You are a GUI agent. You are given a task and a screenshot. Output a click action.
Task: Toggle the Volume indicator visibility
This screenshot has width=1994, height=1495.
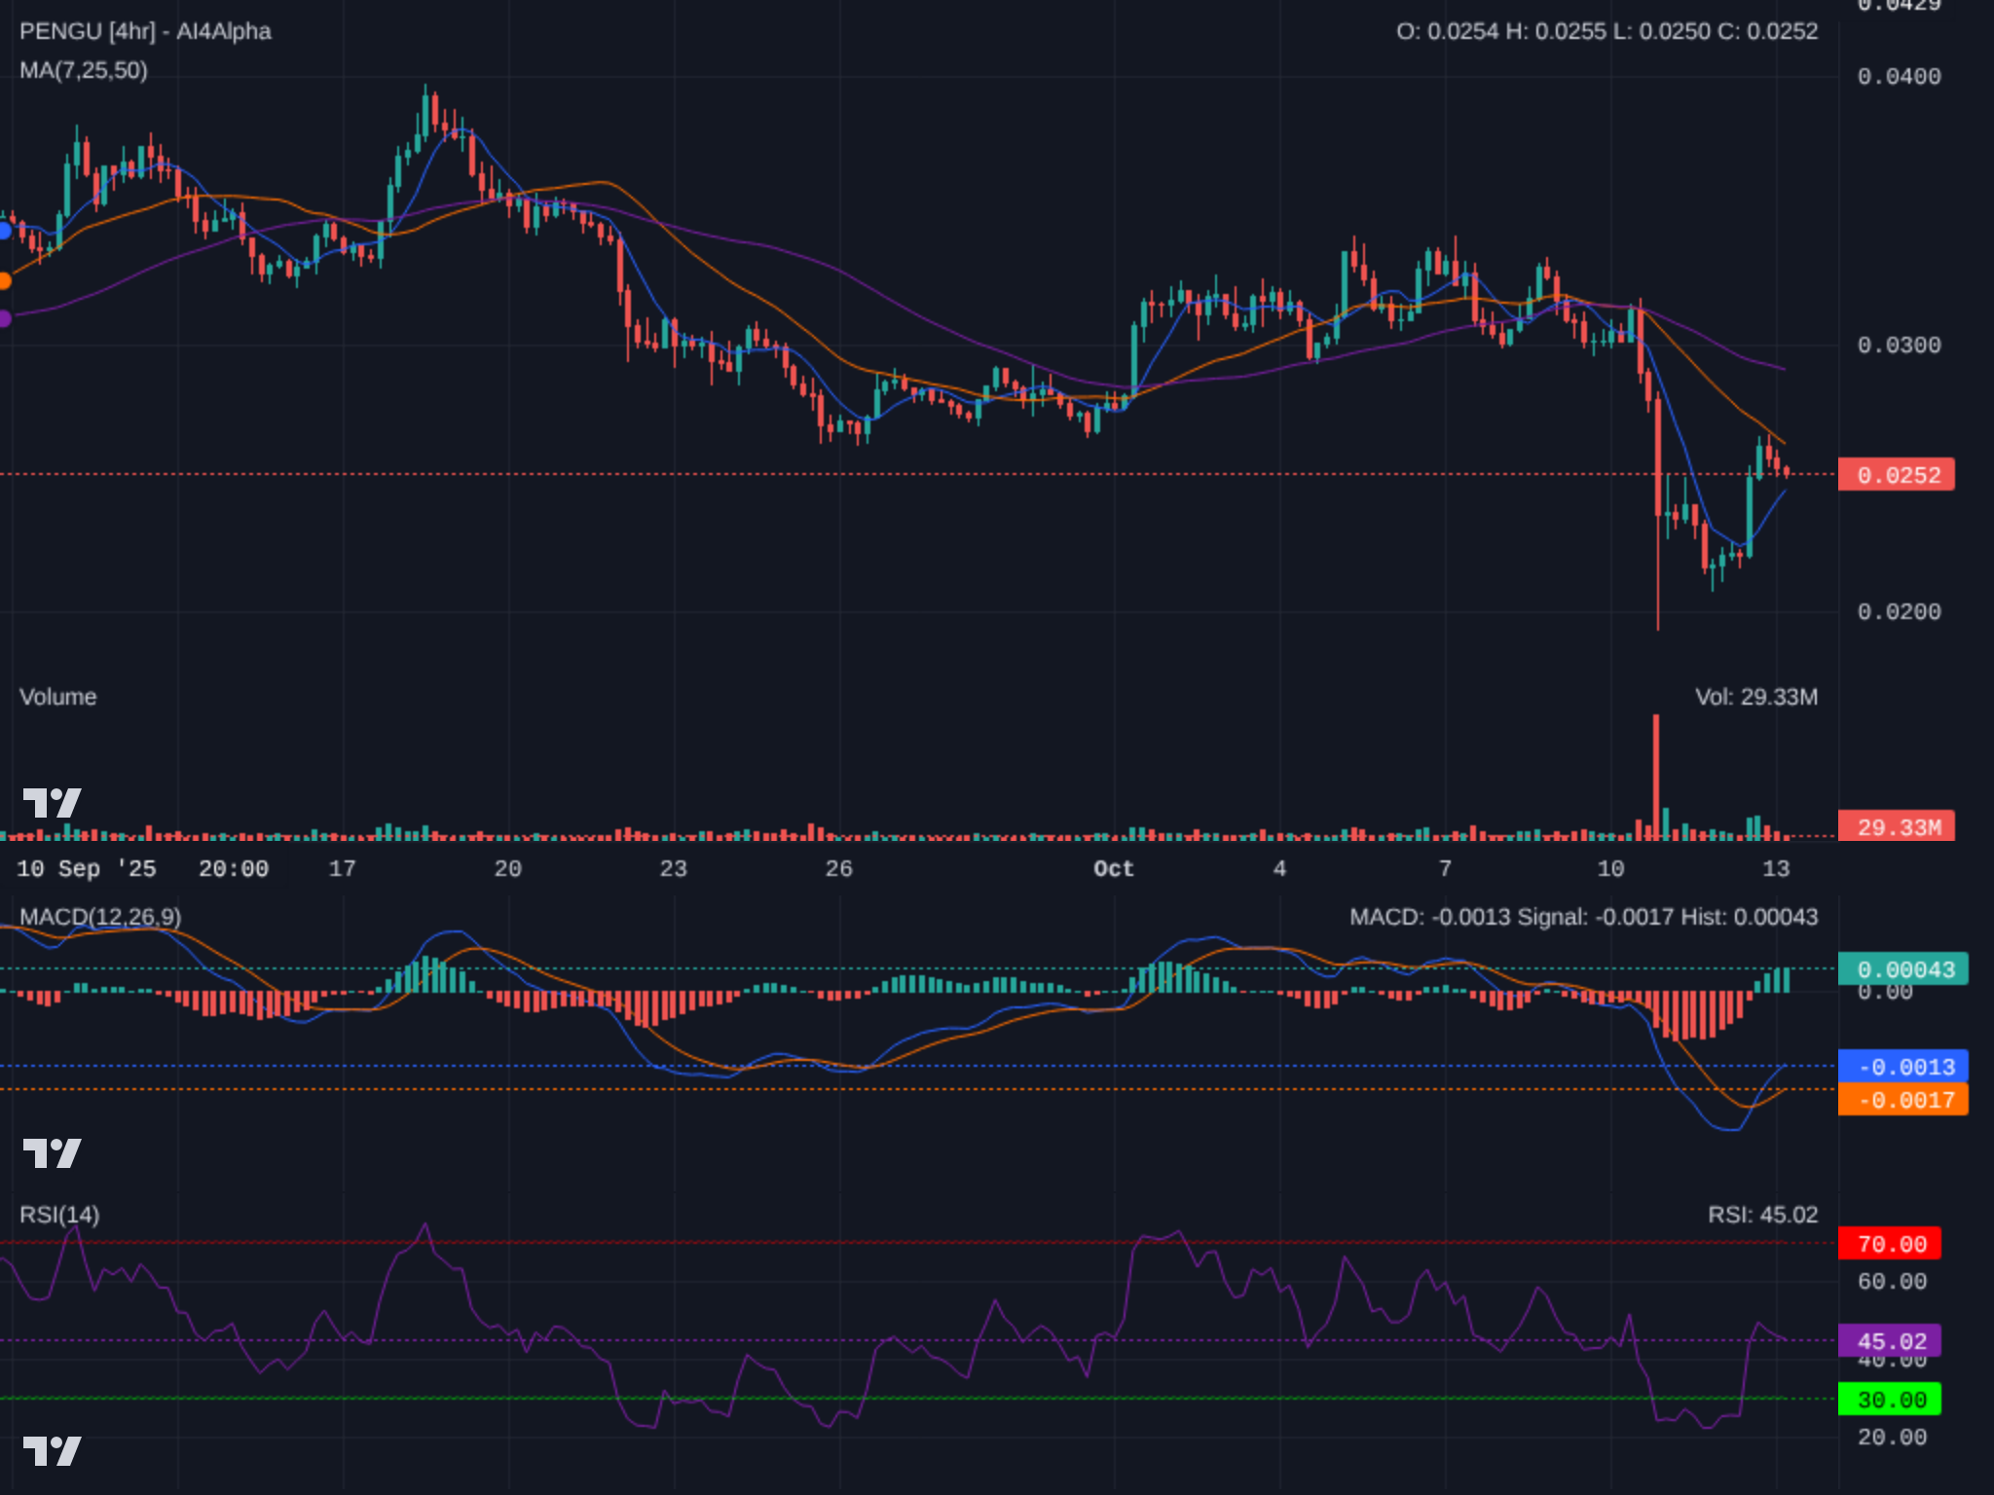click(58, 697)
